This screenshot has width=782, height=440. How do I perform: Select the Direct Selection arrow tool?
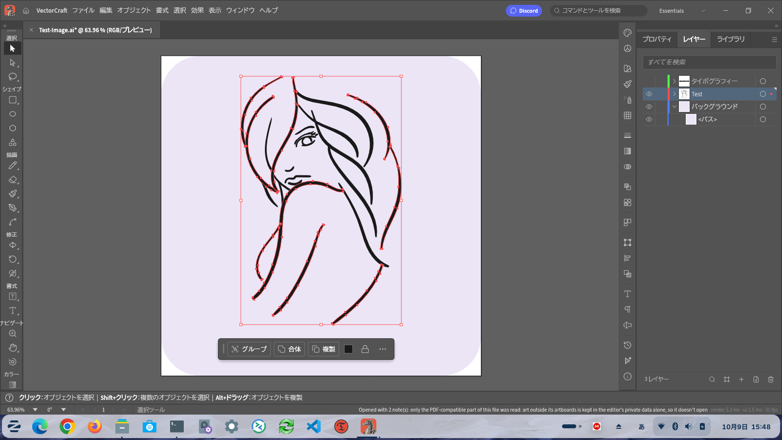tap(13, 63)
